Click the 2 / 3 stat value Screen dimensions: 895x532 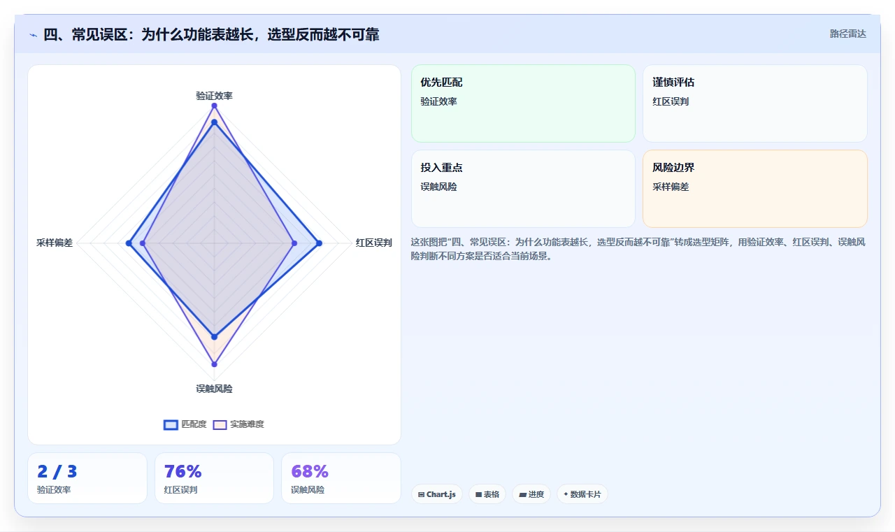57,472
